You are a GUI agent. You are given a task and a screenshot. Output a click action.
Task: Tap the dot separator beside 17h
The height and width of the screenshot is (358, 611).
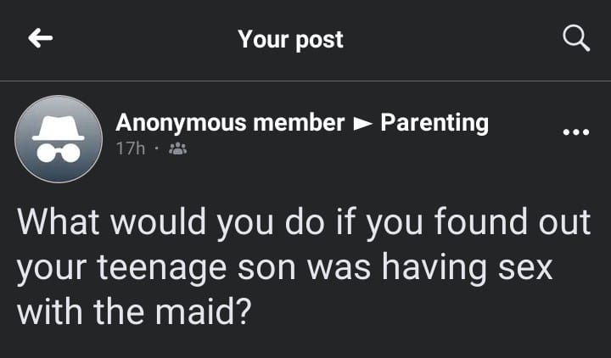(x=158, y=148)
